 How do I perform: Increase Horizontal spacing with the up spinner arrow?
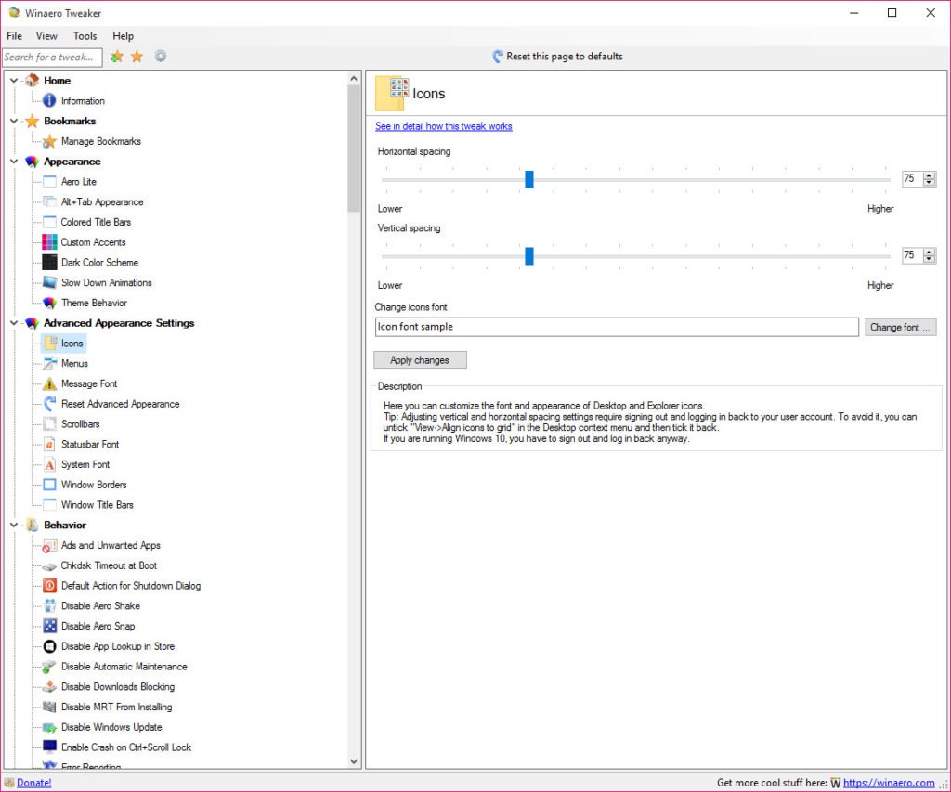pyautogui.click(x=929, y=175)
